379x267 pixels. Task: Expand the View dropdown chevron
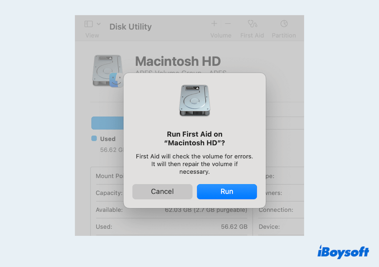tap(99, 24)
